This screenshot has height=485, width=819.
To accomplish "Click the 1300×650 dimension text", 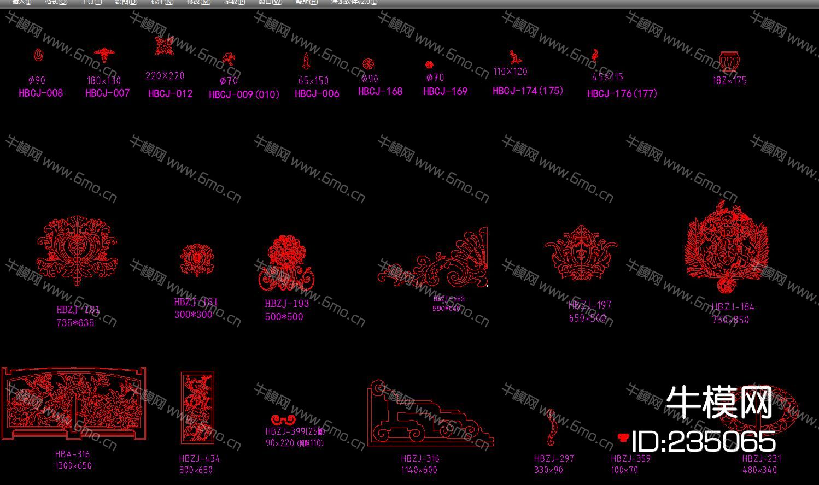I will pos(73,466).
